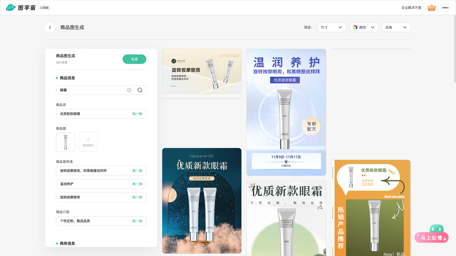Click 换一换 next to 旋转按摩眼周 field
Image resolution: width=456 pixels, height=256 pixels.
(137, 197)
